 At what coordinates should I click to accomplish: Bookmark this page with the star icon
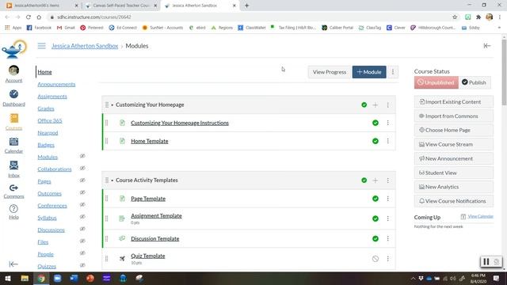pyautogui.click(x=455, y=17)
